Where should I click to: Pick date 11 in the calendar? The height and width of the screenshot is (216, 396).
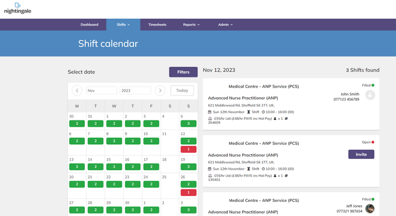(x=164, y=134)
